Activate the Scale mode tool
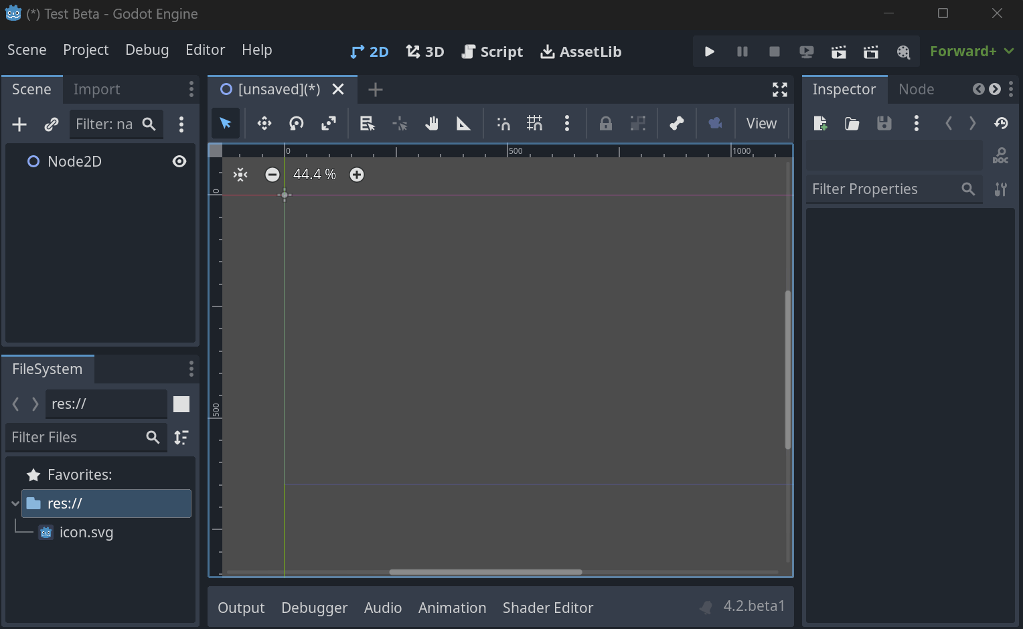This screenshot has height=629, width=1023. tap(328, 123)
